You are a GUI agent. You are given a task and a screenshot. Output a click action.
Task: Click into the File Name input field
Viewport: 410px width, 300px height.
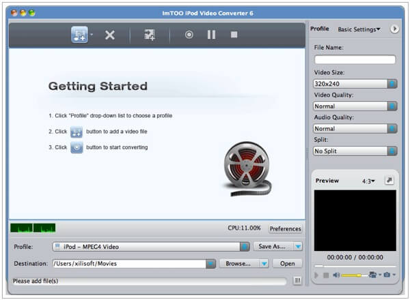(355, 59)
